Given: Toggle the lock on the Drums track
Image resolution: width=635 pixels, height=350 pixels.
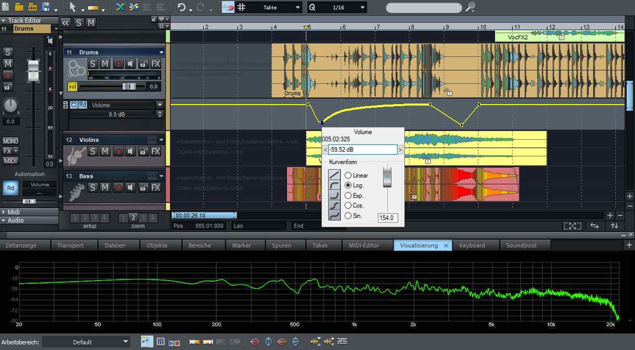Looking at the screenshot, I should (x=143, y=63).
